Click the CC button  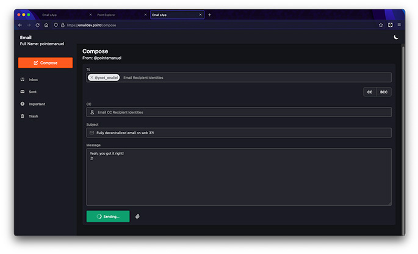click(370, 92)
